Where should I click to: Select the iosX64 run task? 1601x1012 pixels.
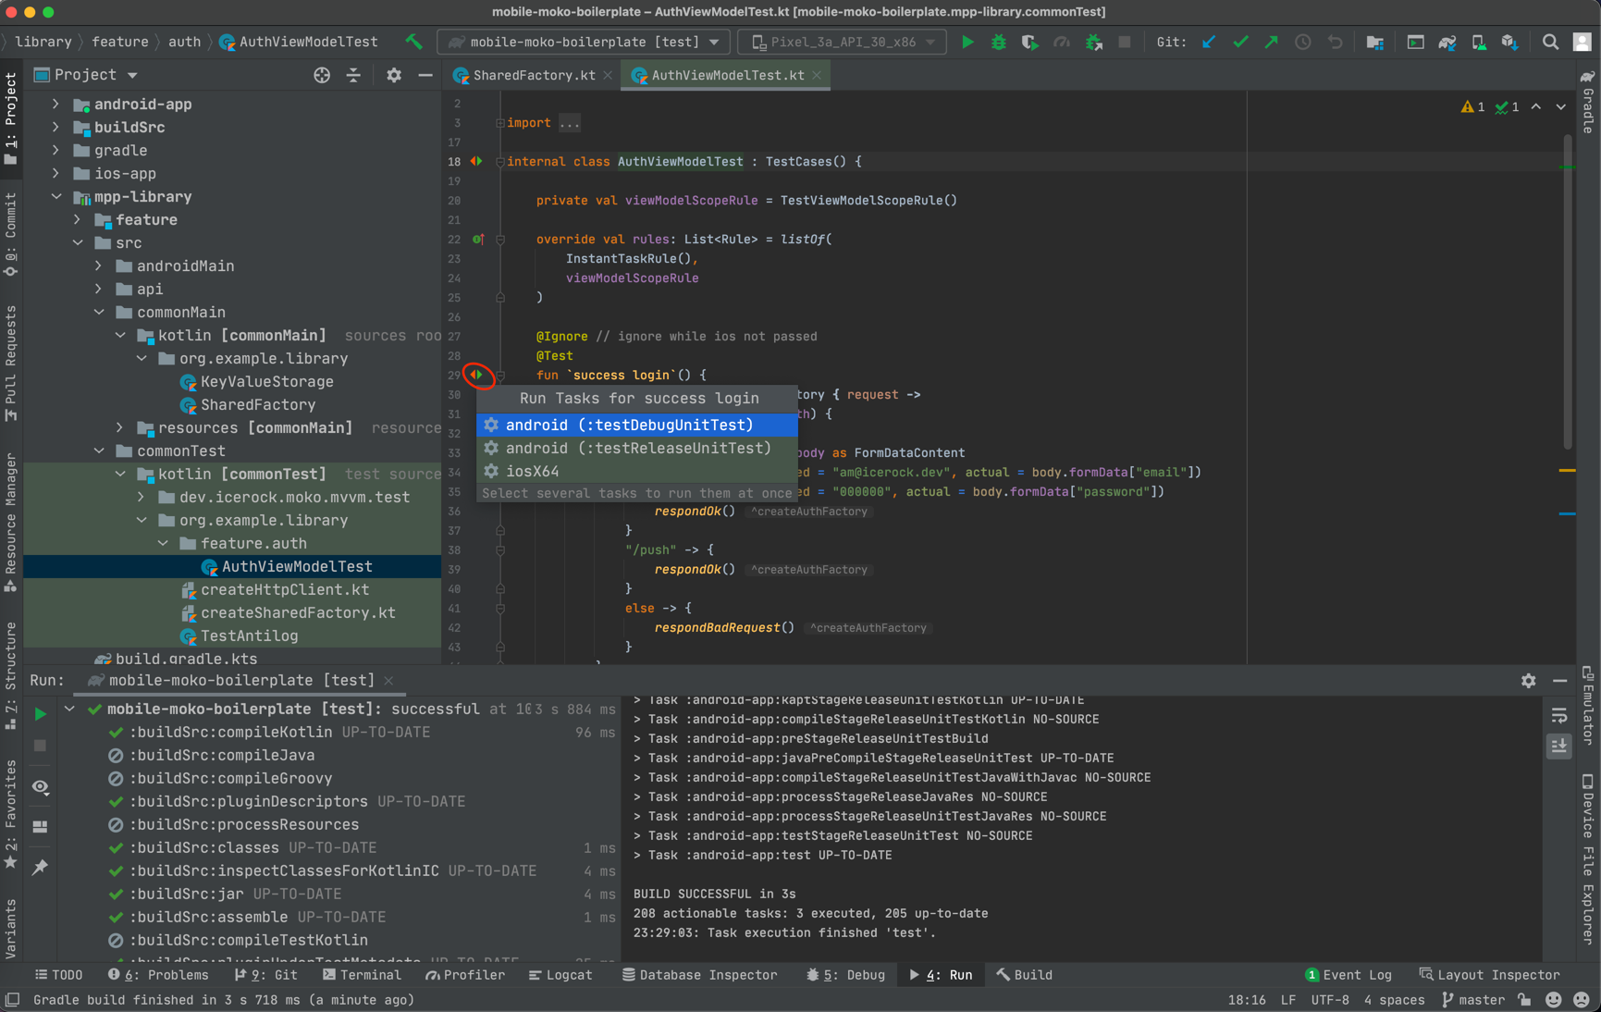pos(637,471)
